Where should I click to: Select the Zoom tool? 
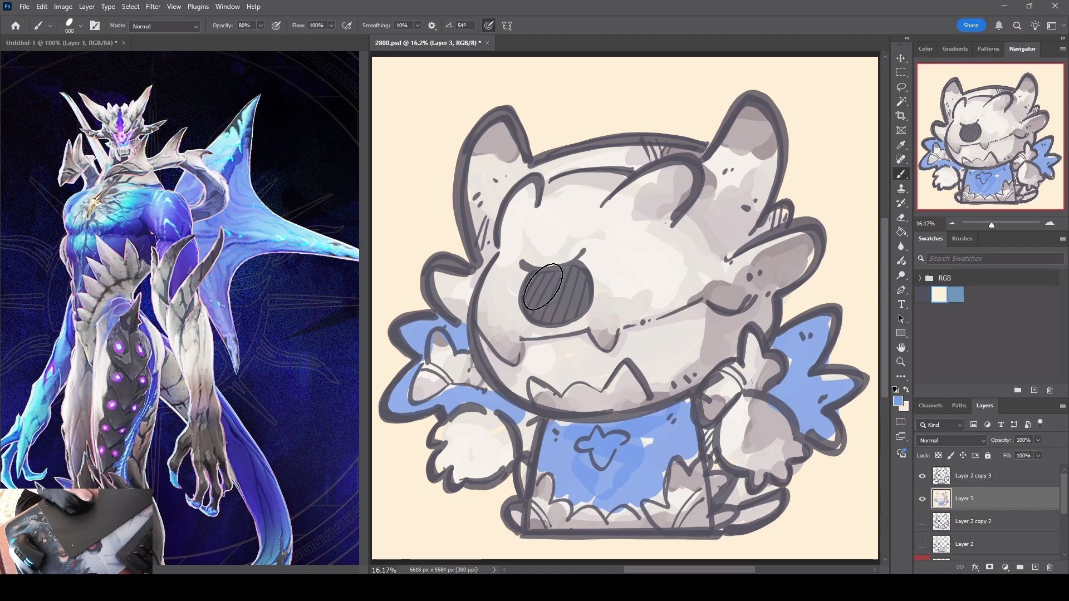point(901,362)
